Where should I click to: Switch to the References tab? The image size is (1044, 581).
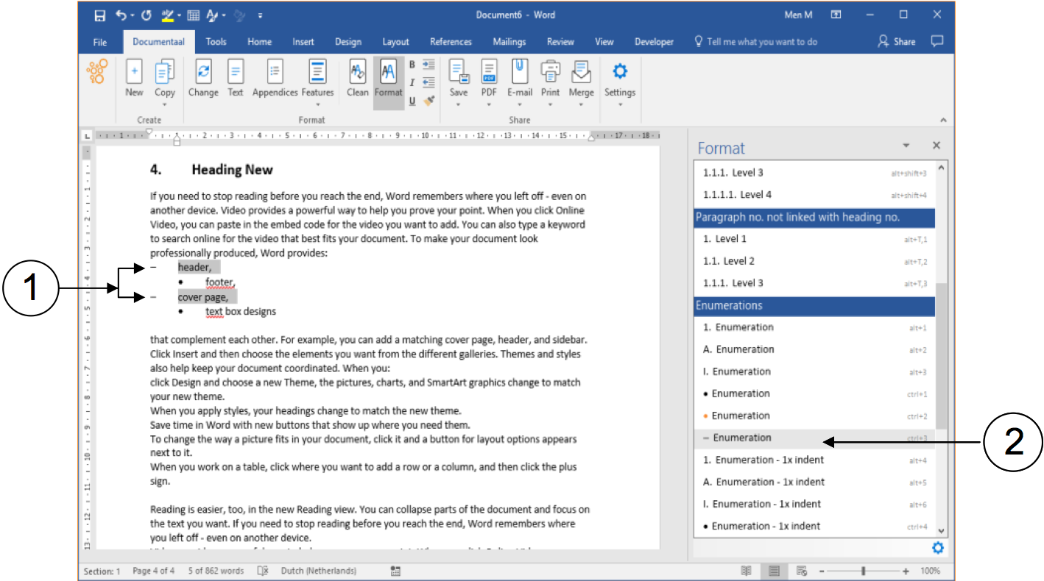[451, 42]
